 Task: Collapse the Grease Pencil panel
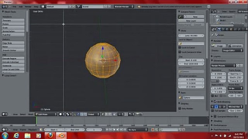179,12
